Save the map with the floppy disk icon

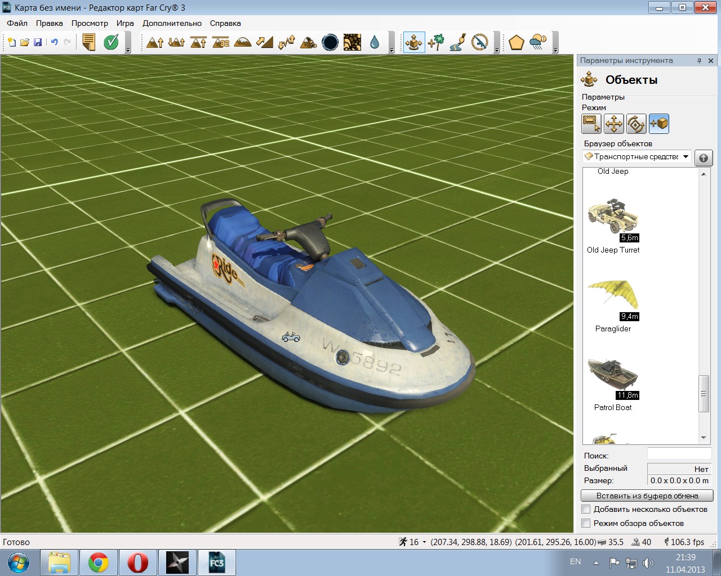point(38,42)
